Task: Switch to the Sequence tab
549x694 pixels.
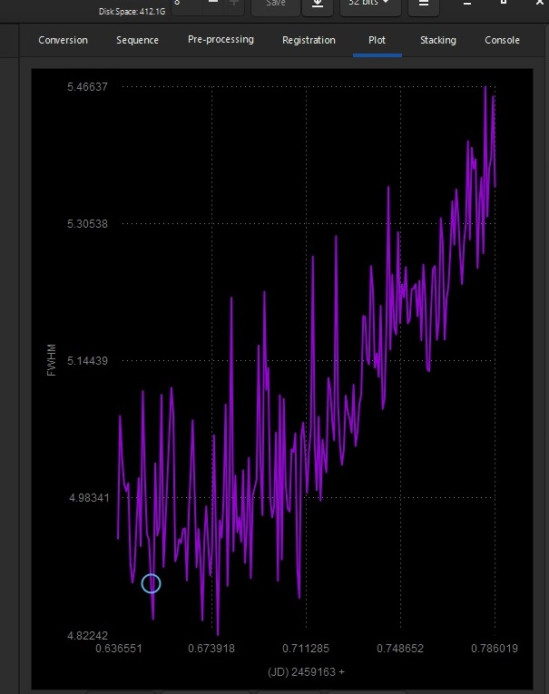Action: (137, 40)
